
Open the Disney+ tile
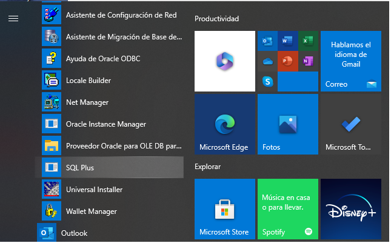coord(351,209)
